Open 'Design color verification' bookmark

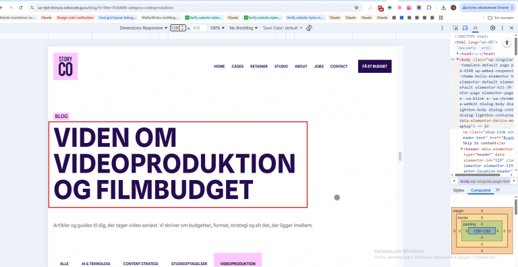[x=75, y=18]
